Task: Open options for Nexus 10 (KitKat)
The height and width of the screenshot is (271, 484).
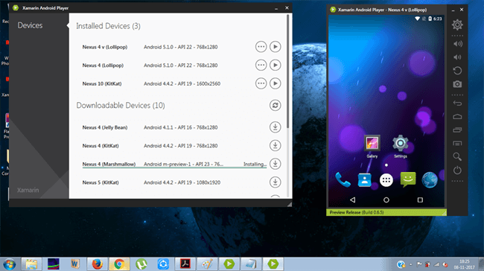Action: click(x=261, y=83)
